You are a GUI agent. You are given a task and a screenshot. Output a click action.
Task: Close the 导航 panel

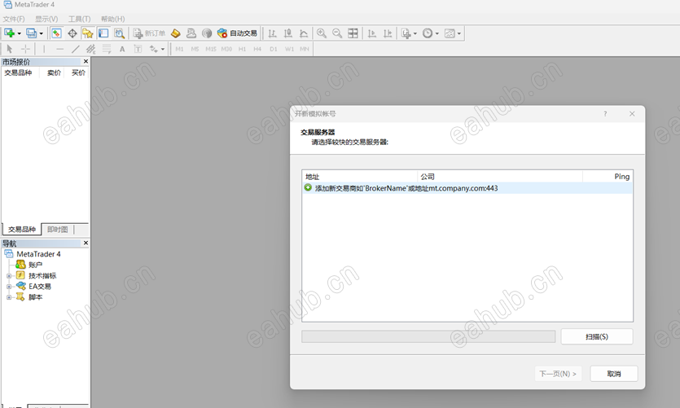tap(86, 243)
